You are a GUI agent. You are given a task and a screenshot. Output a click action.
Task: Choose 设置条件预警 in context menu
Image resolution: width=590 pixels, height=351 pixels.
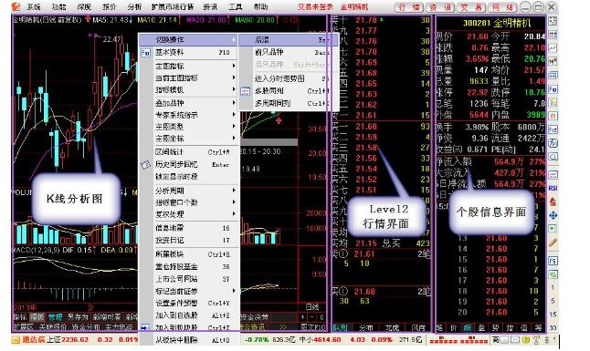(x=188, y=303)
